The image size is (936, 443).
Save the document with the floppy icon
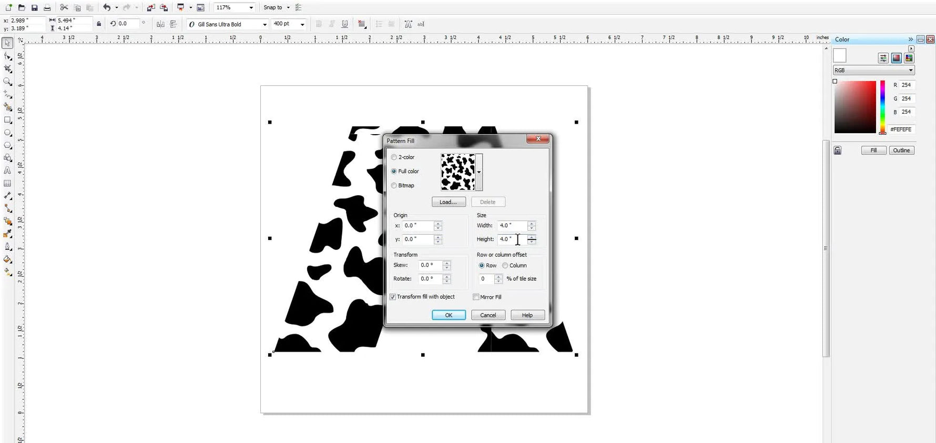34,7
